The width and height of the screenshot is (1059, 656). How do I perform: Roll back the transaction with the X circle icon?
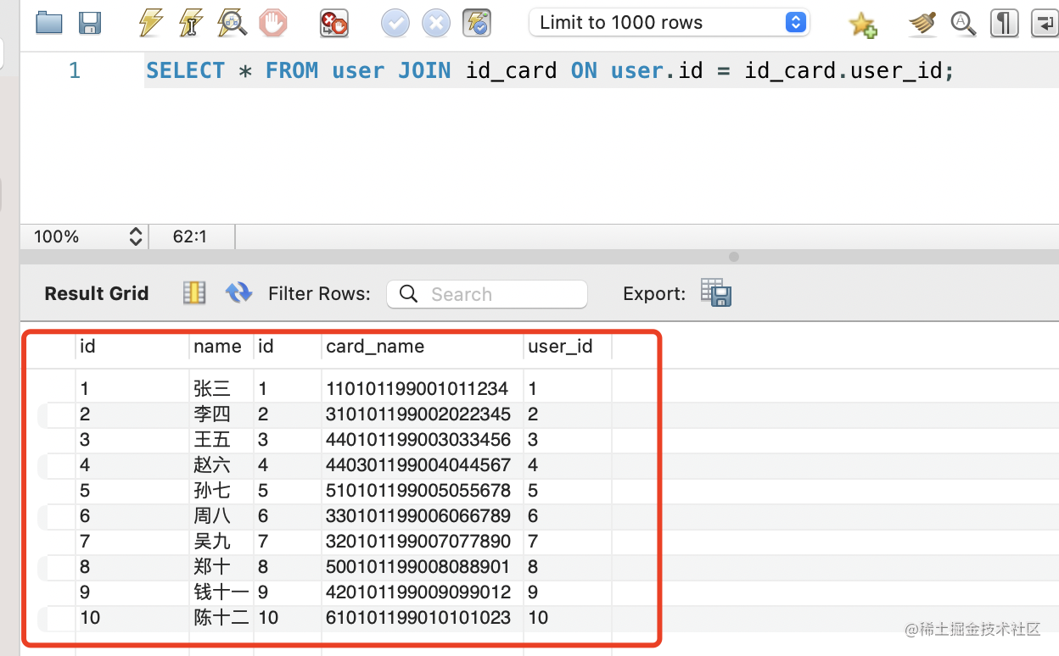point(436,23)
